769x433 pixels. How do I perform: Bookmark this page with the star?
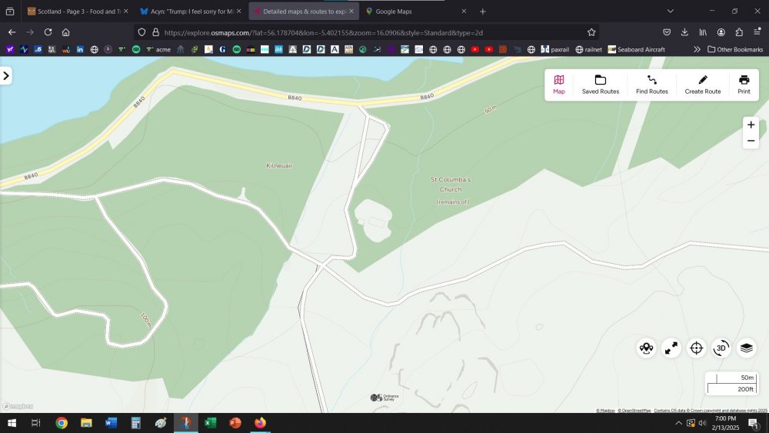point(591,32)
